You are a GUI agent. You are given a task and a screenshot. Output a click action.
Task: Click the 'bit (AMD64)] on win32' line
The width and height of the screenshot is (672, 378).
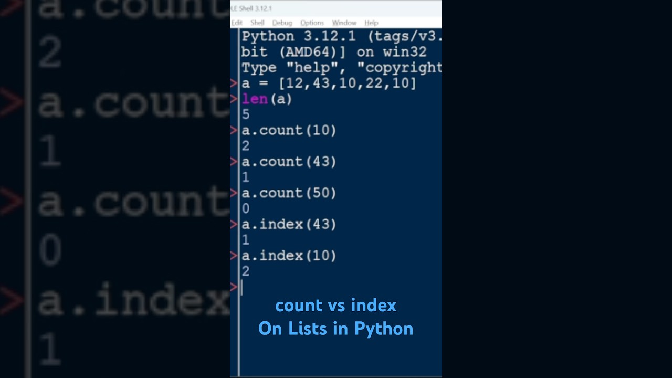334,52
